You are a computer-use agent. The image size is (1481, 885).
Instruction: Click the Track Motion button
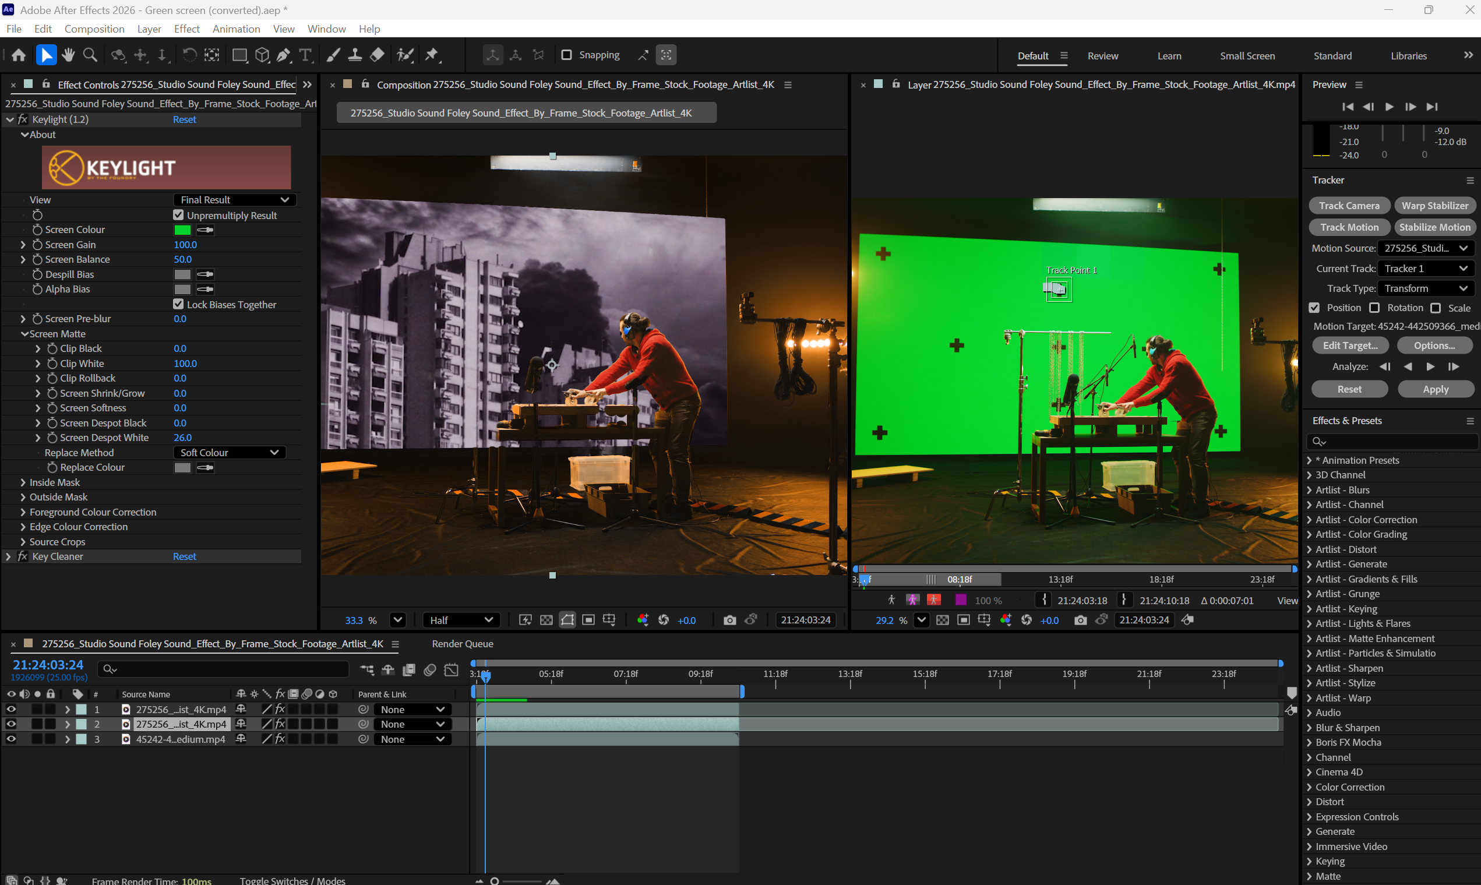(x=1349, y=227)
